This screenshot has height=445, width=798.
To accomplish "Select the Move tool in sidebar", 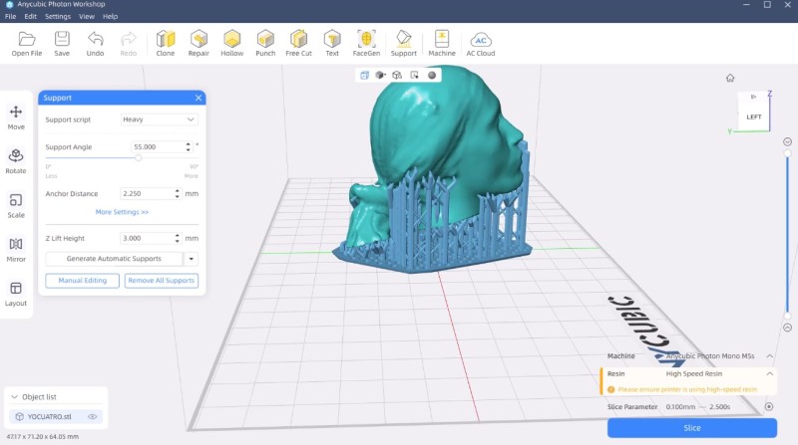I will point(16,117).
